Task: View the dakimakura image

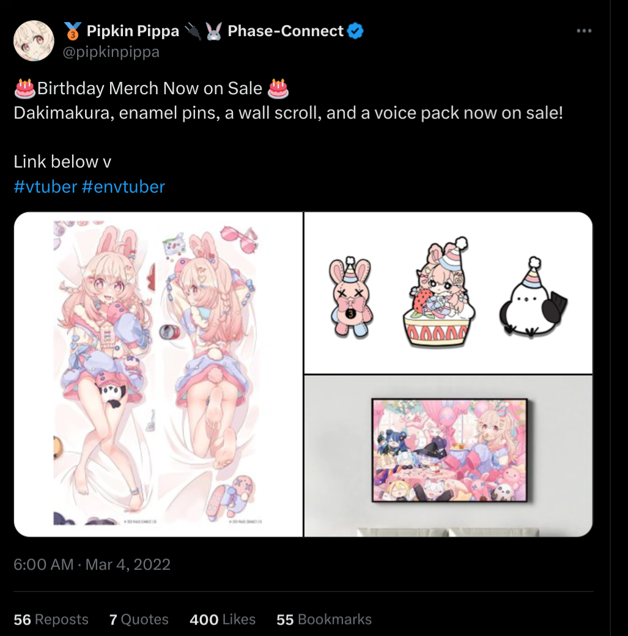Action: click(x=158, y=374)
